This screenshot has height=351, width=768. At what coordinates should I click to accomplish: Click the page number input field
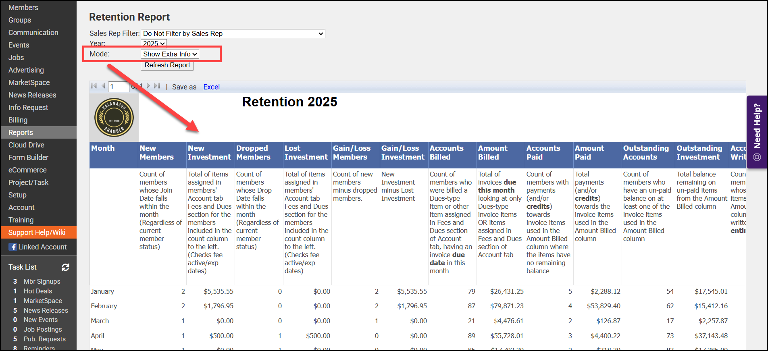118,87
